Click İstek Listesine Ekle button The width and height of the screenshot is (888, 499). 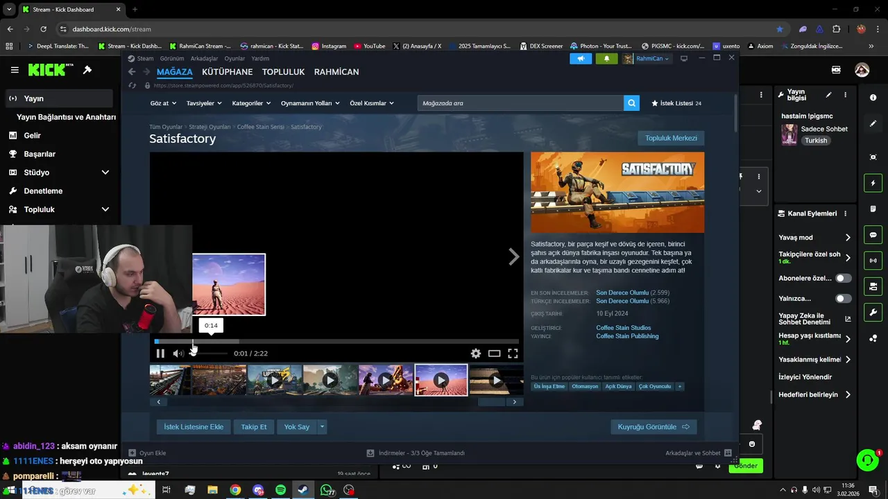[x=194, y=427]
